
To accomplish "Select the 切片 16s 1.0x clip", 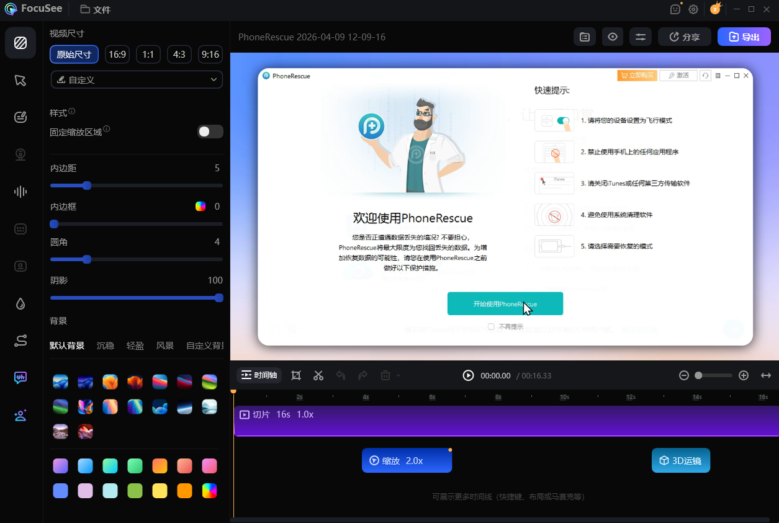I will tap(506, 421).
